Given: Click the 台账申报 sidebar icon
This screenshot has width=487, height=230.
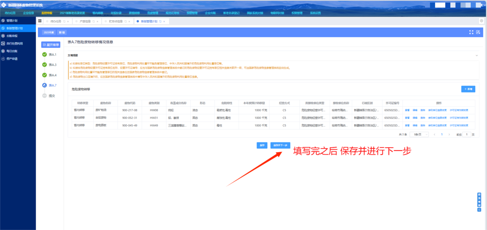Looking at the screenshot, I should pos(3,36).
